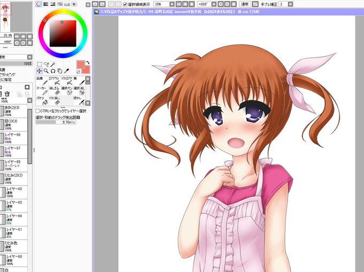Click redo arrow in top toolbar
The height and width of the screenshot is (272, 364).
click(102, 4)
